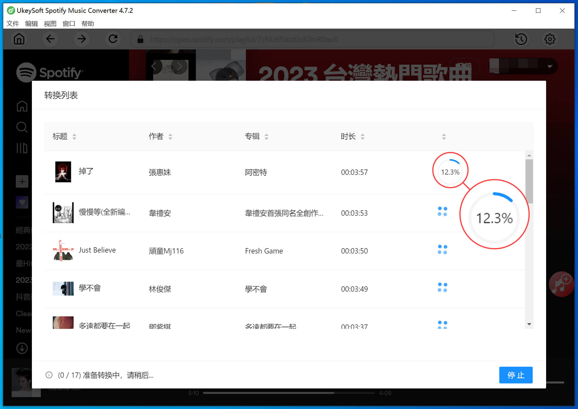Click the lock icon in the address bar
The width and height of the screenshot is (578, 409).
tap(140, 39)
